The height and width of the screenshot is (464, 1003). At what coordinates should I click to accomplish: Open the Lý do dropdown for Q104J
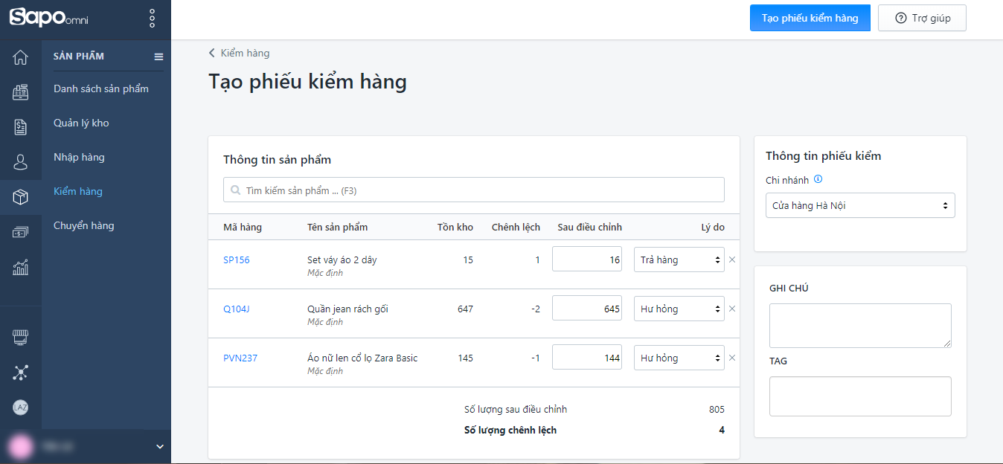click(679, 309)
